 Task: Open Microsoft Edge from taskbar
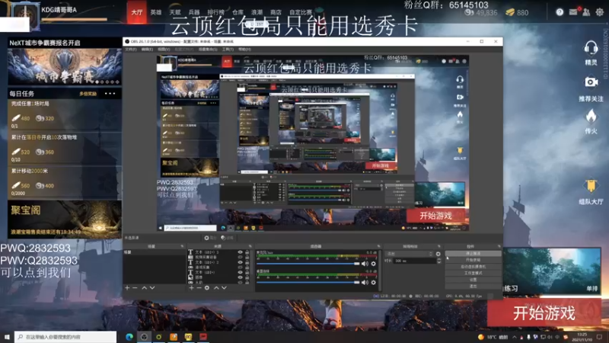click(x=129, y=337)
